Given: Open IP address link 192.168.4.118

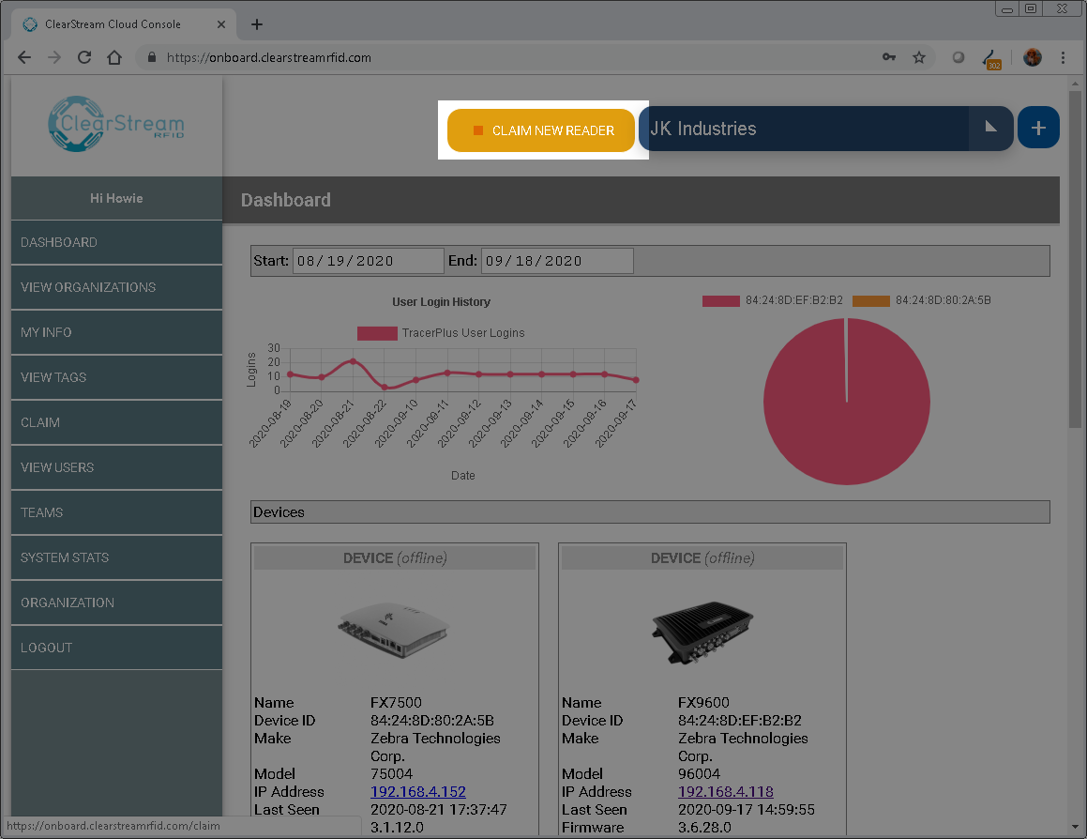Looking at the screenshot, I should click(726, 792).
